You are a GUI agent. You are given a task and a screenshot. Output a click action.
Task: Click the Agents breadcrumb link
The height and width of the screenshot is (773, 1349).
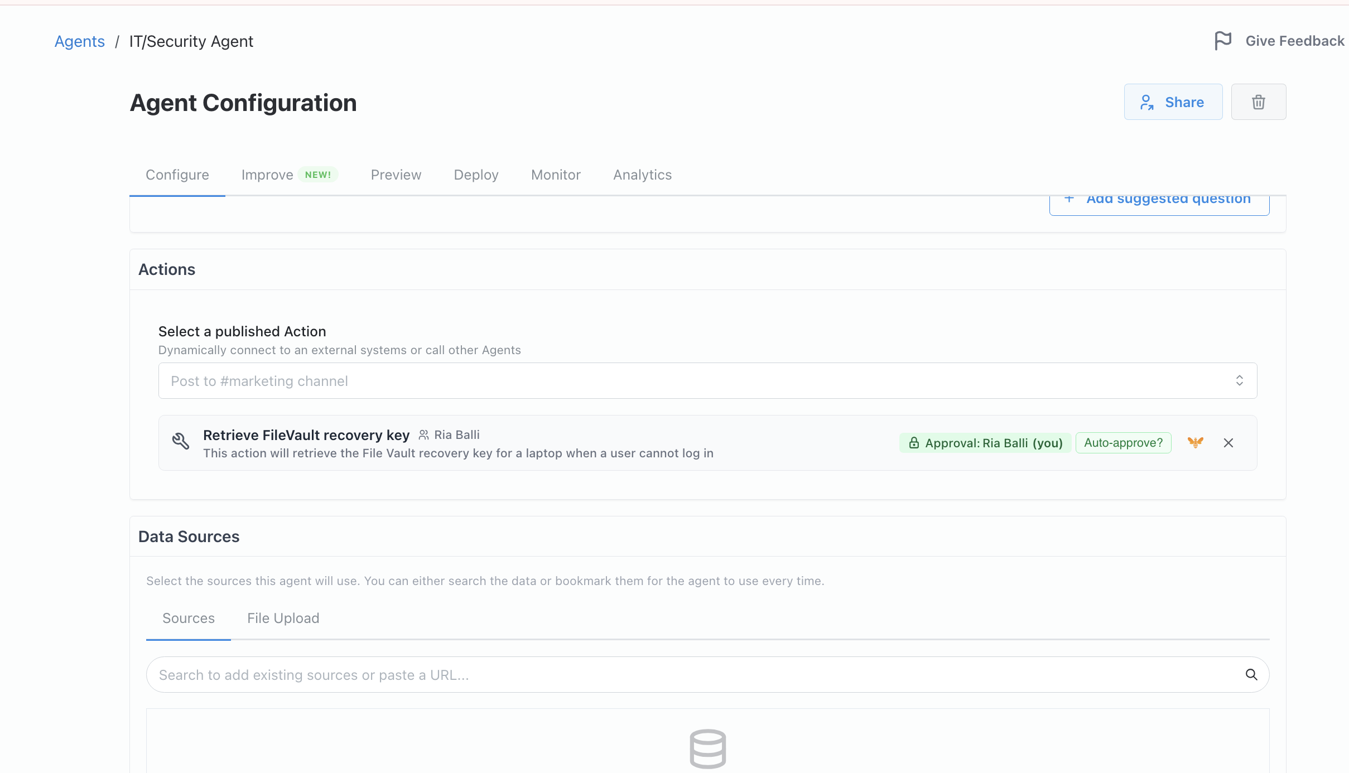coord(80,41)
